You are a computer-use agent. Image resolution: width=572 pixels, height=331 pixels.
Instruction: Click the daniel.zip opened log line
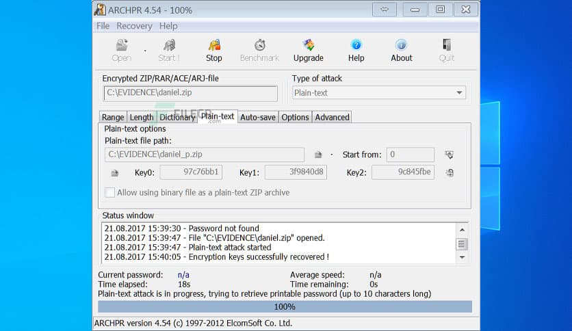pos(215,238)
